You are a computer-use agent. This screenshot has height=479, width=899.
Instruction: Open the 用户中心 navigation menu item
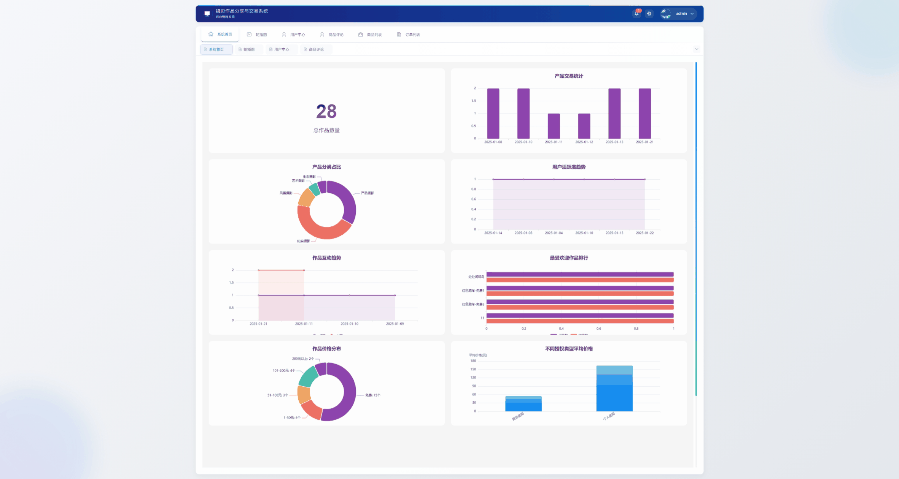297,35
